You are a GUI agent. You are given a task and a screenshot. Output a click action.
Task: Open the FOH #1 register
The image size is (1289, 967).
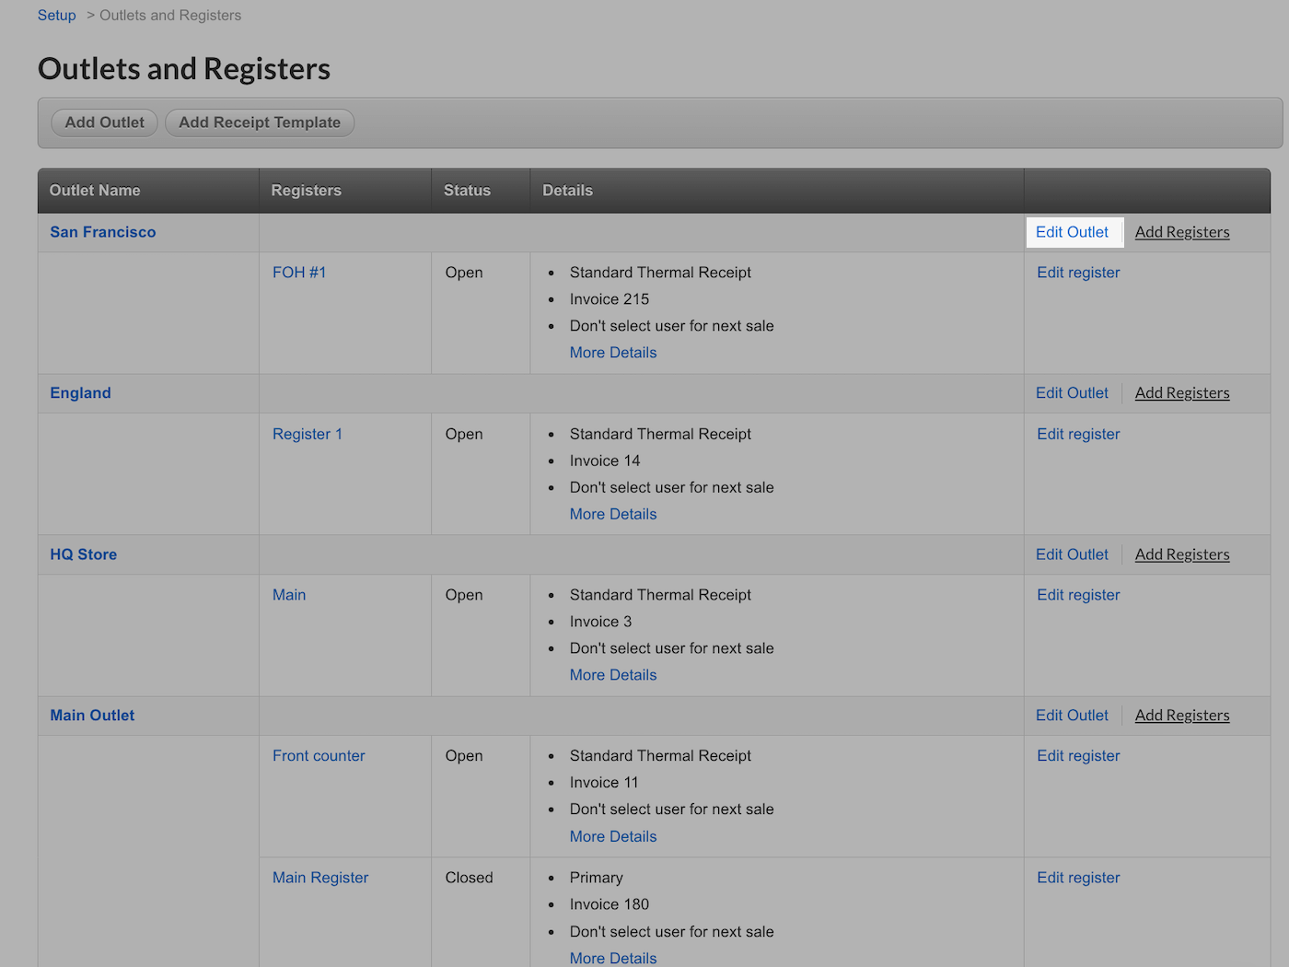pyautogui.click(x=299, y=273)
